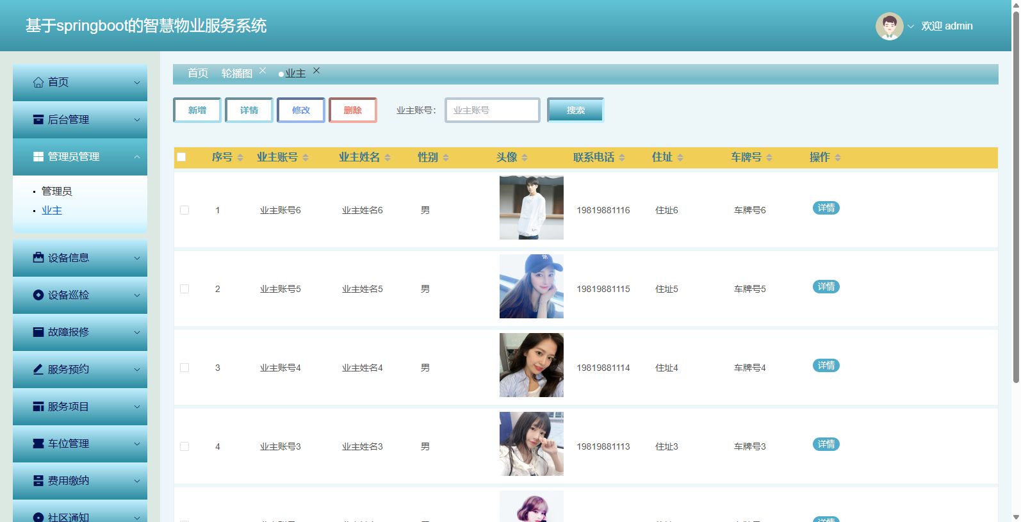The image size is (1021, 522).
Task: Click the home icon beside 首页 in sidebar
Action: click(38, 83)
